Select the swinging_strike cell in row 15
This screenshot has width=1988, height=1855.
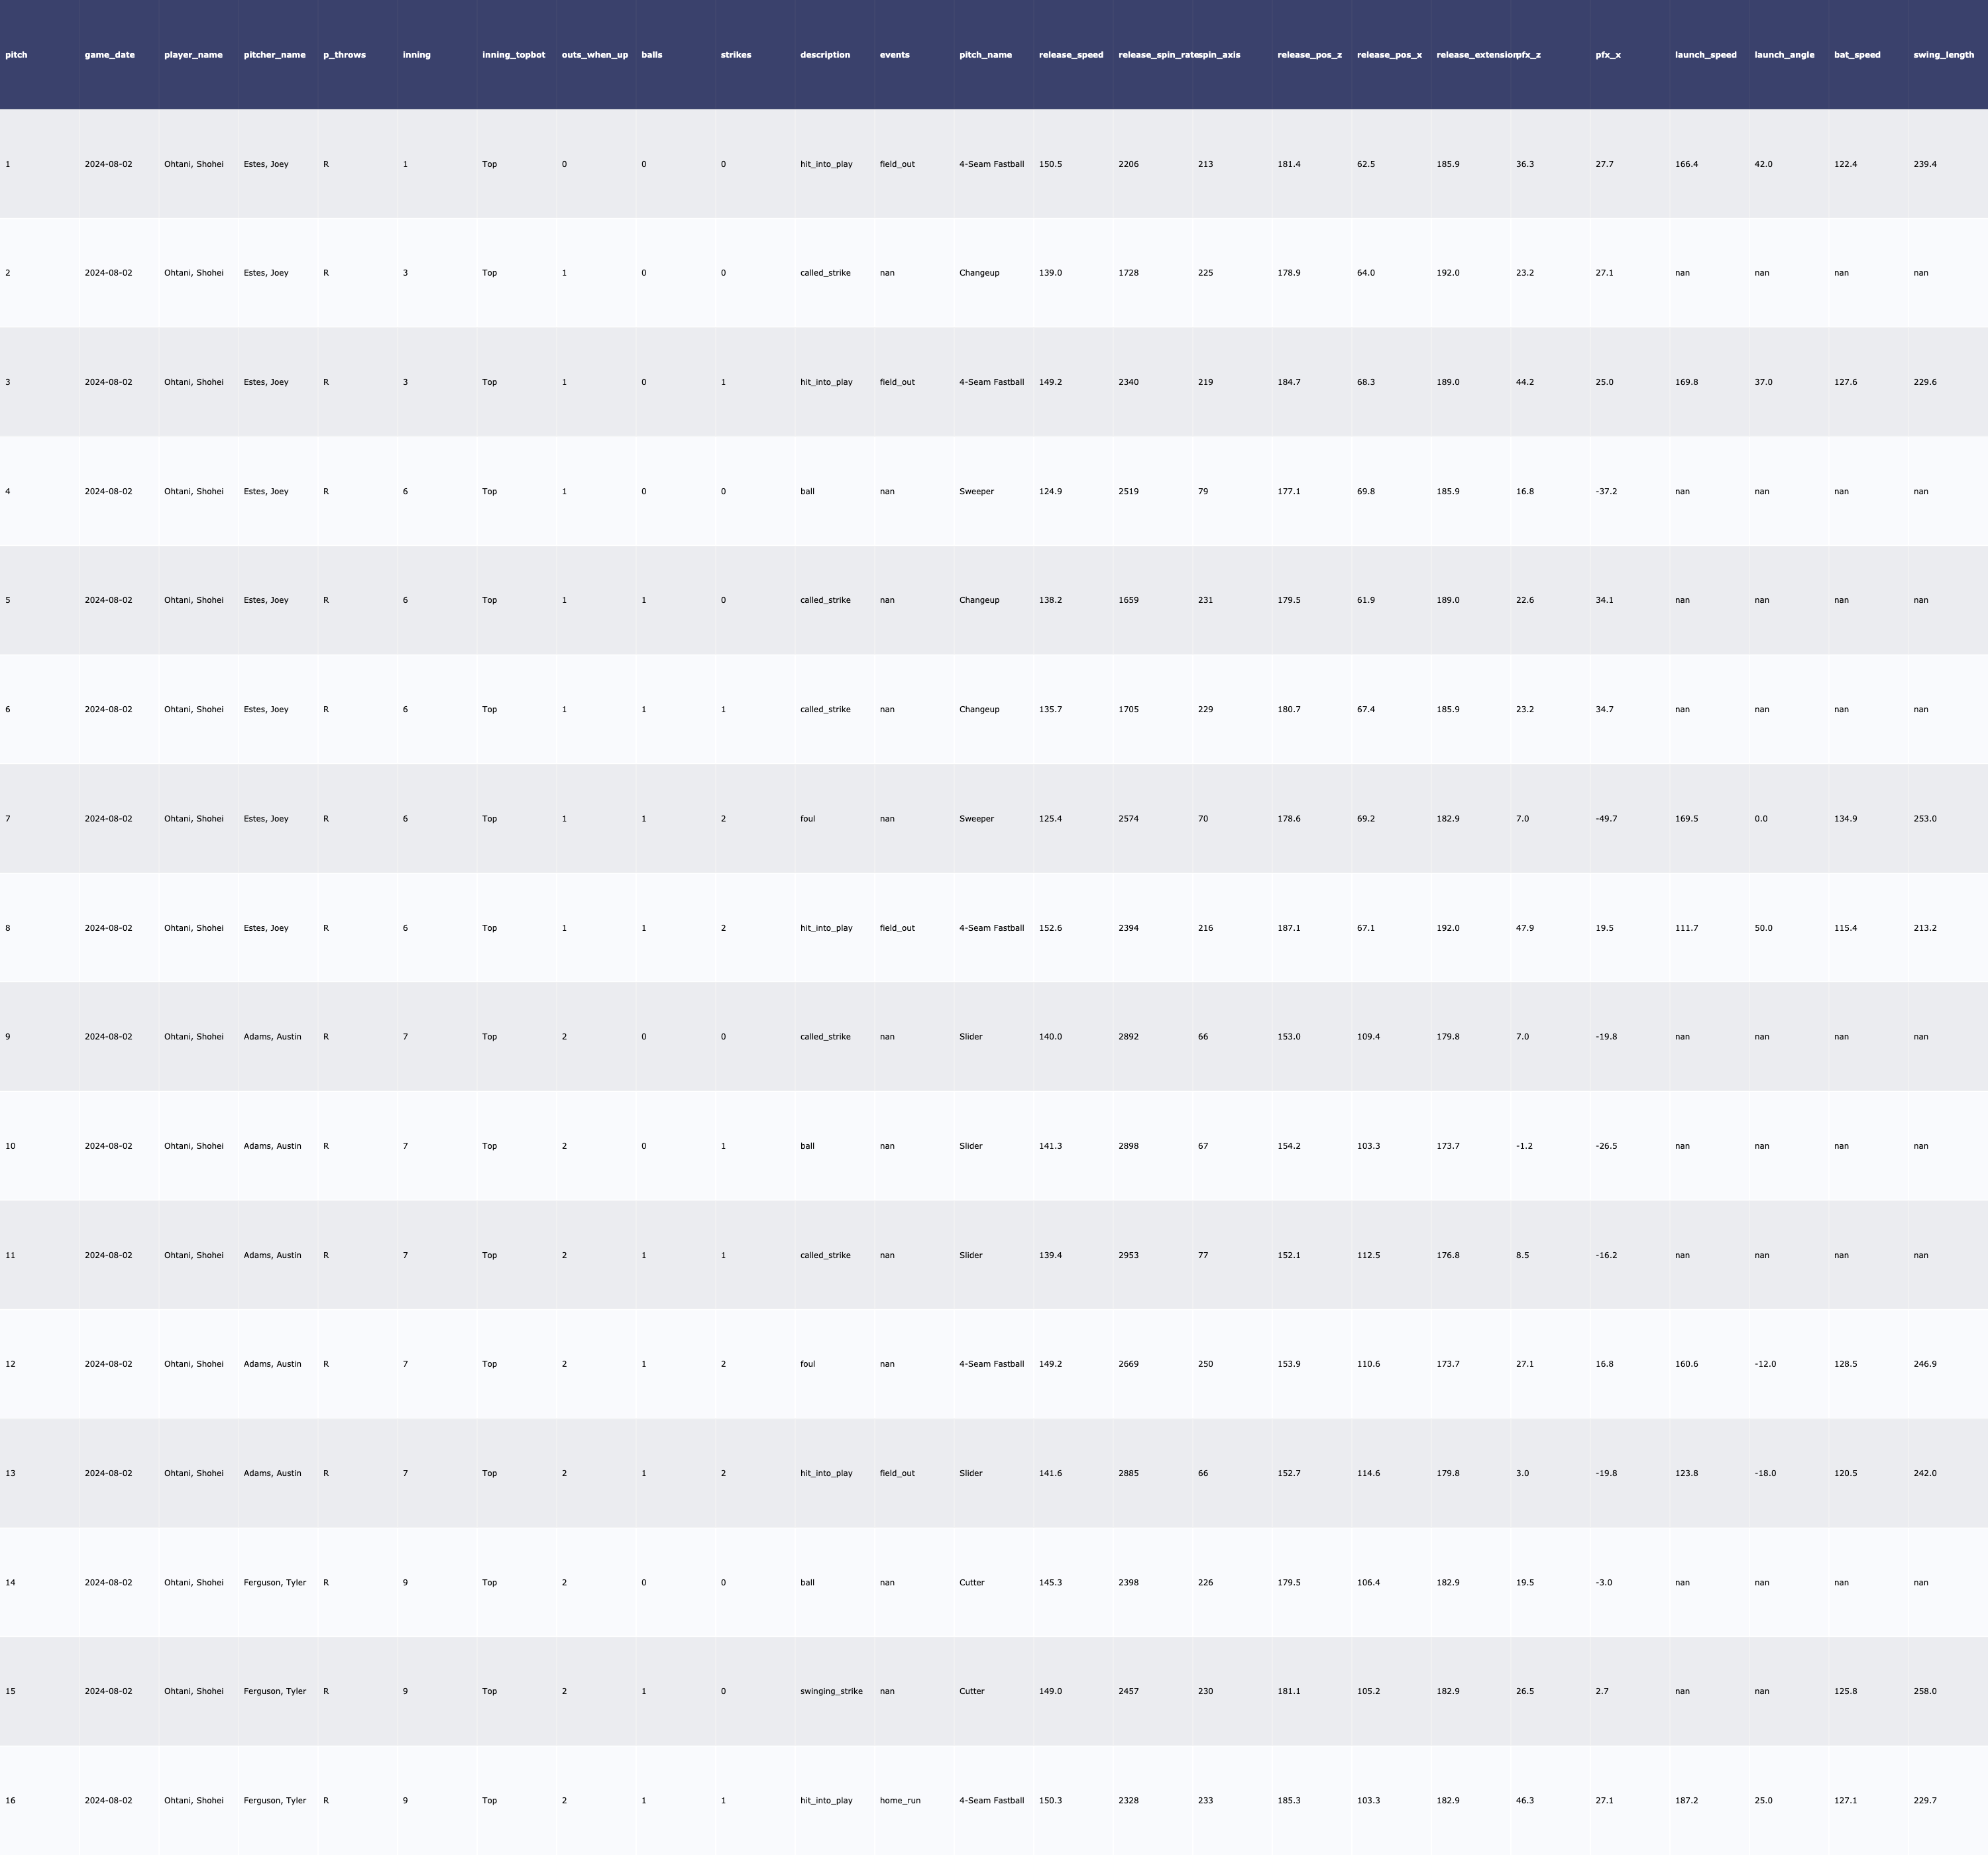click(x=830, y=1691)
